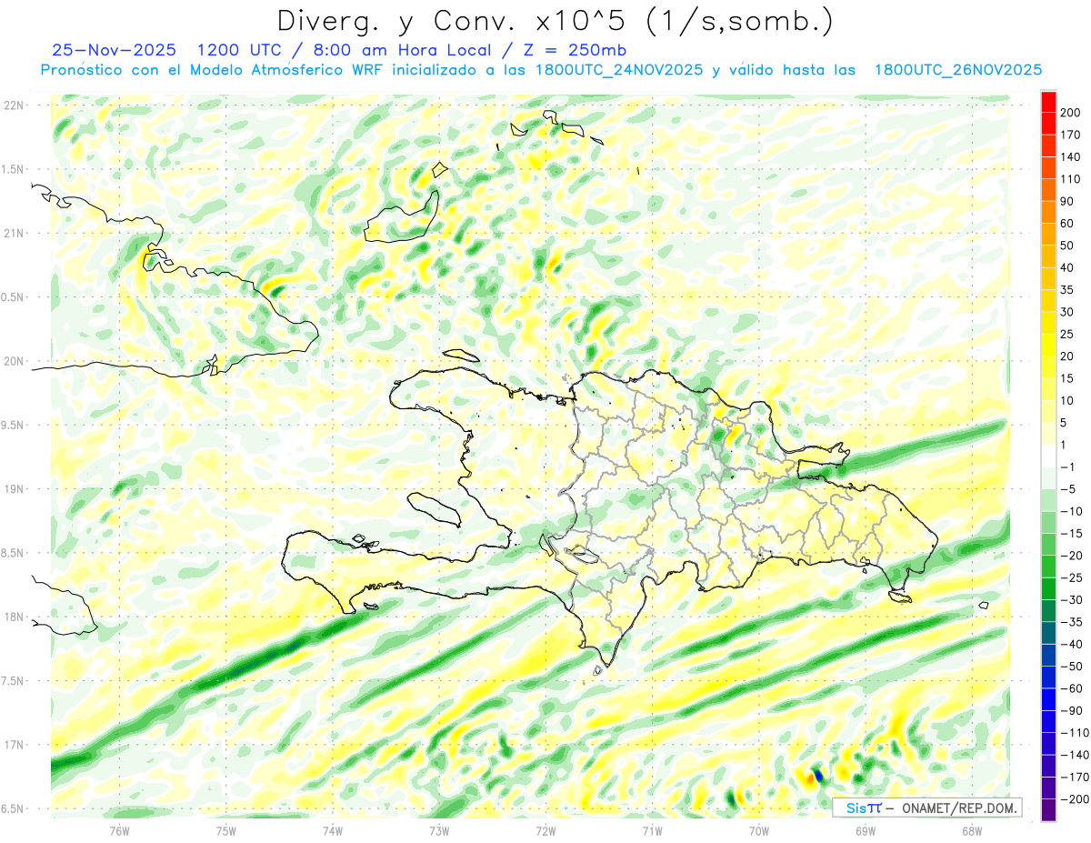Click the topmost red swatch of the colorbar
Screen dimensions: 1091x843
(x=1048, y=101)
